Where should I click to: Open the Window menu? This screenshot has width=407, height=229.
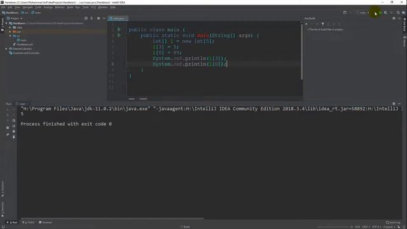(103, 7)
